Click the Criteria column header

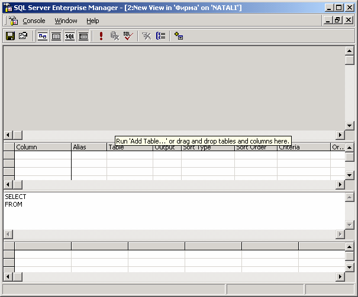point(304,147)
